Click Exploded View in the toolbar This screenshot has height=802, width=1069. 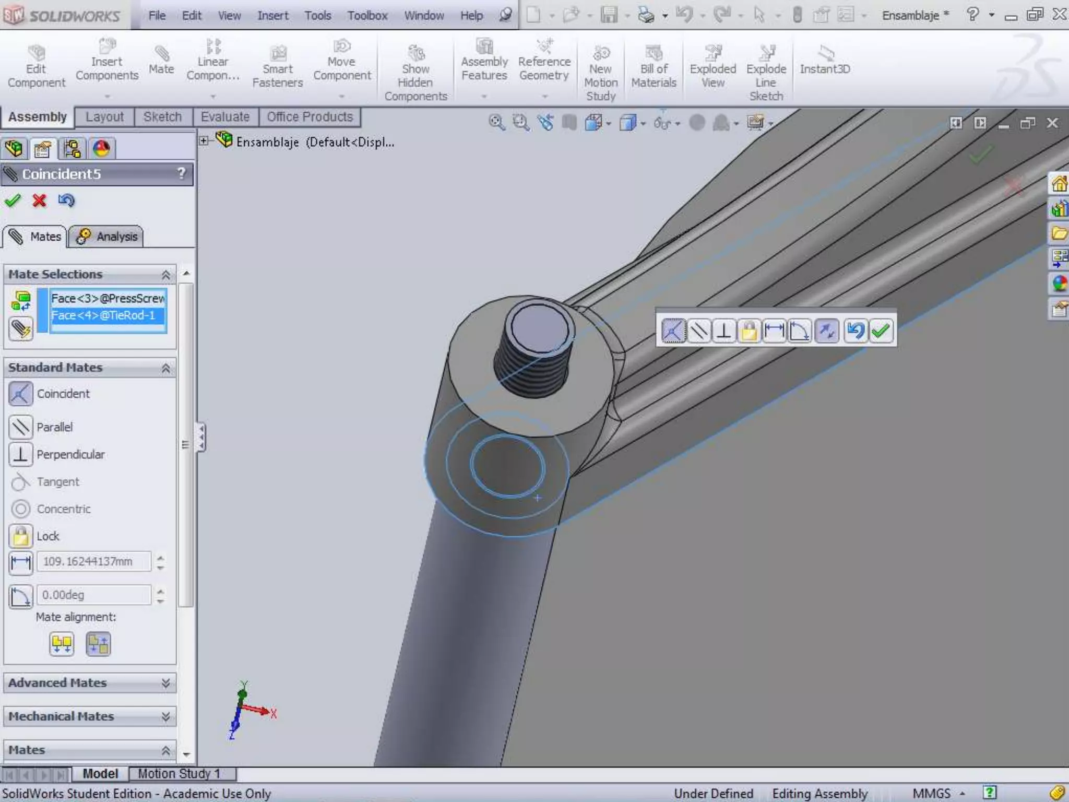[x=712, y=68]
